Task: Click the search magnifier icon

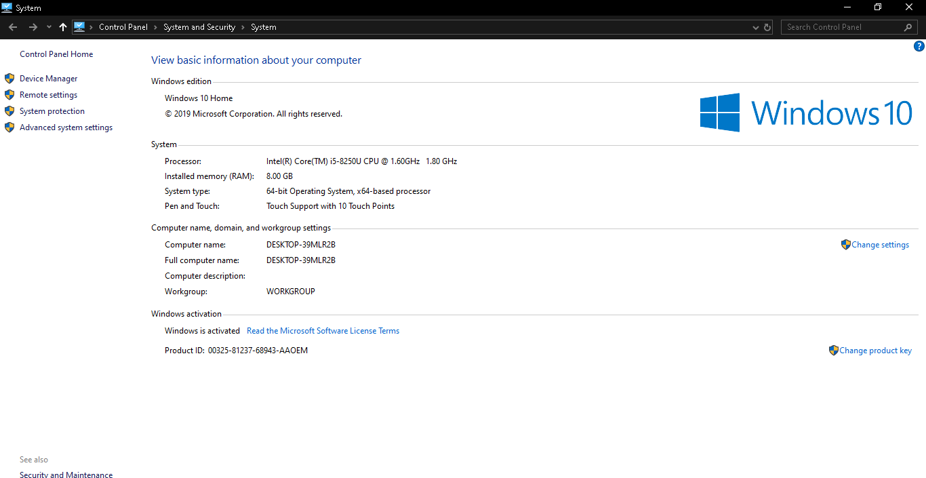Action: coord(908,27)
